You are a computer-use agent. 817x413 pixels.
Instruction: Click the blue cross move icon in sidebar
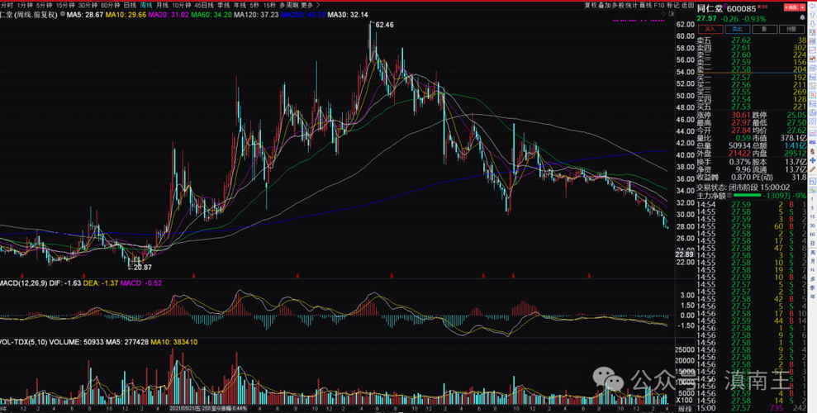tap(812, 160)
